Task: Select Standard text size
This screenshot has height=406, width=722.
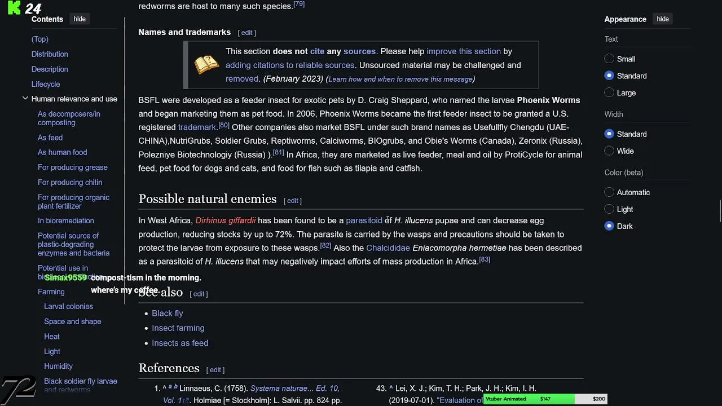Action: (609, 76)
